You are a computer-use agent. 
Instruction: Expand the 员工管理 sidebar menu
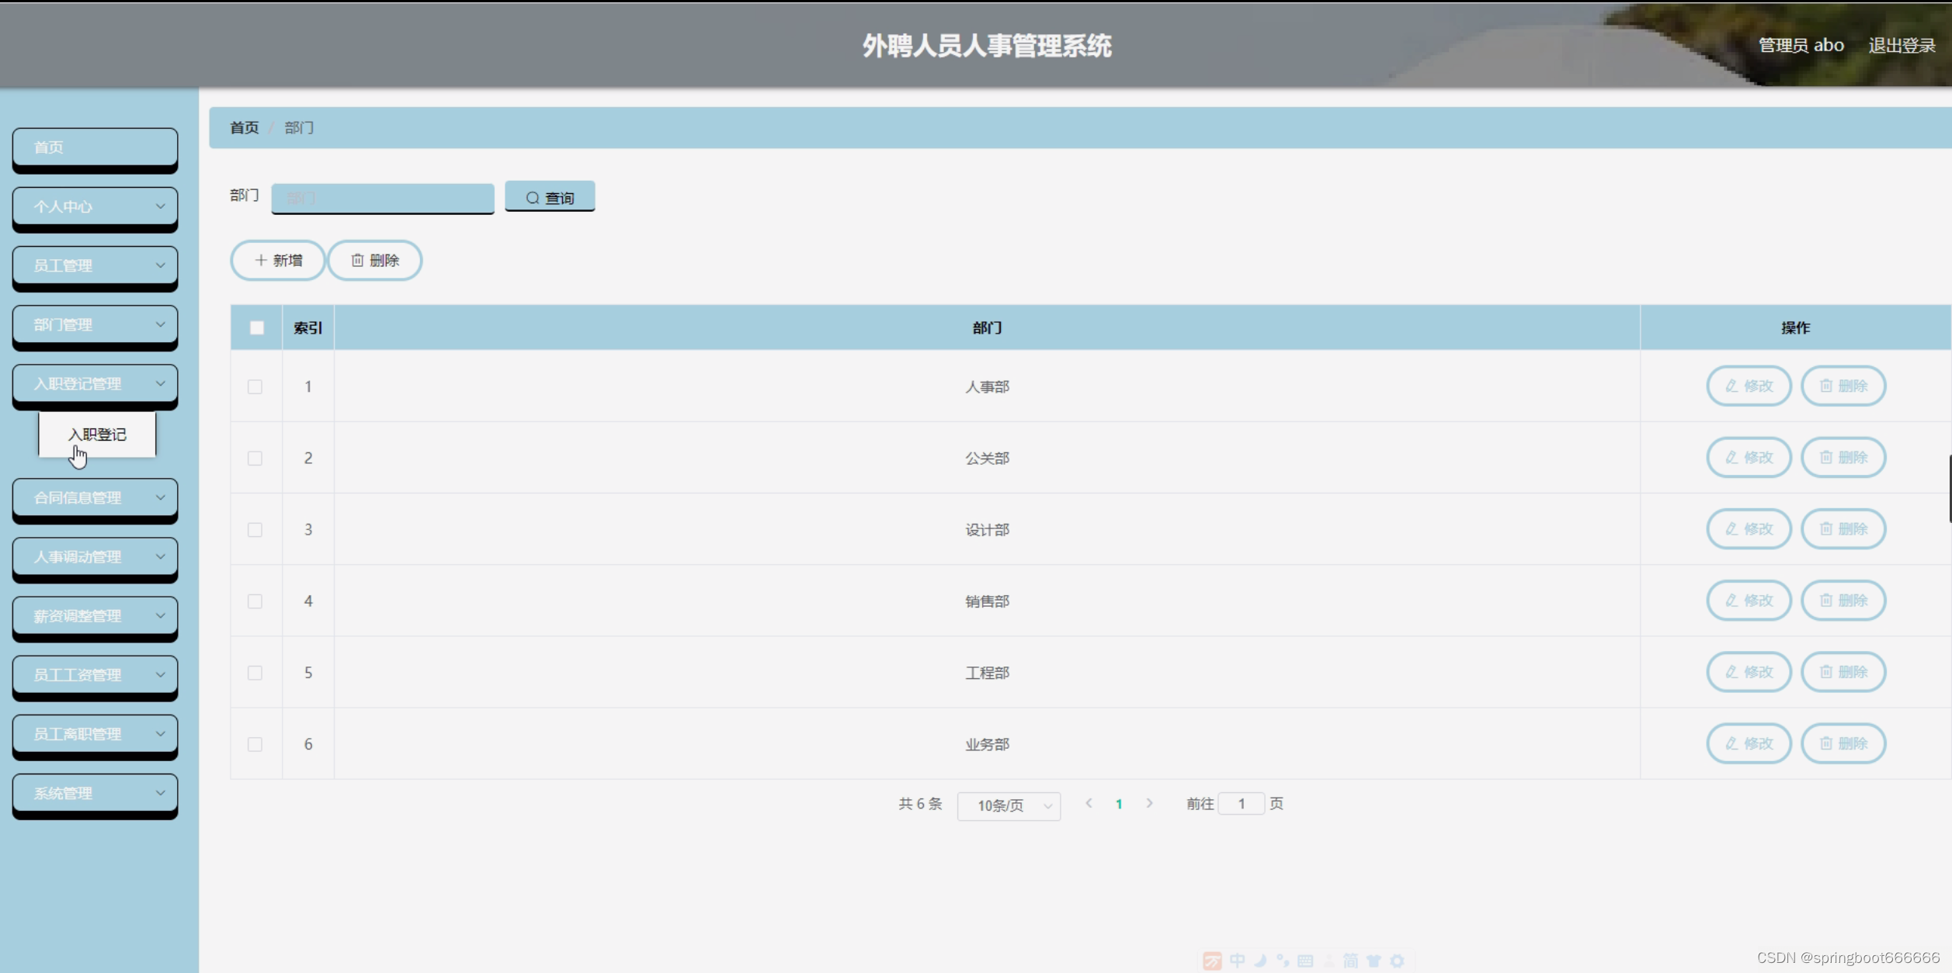pos(95,265)
